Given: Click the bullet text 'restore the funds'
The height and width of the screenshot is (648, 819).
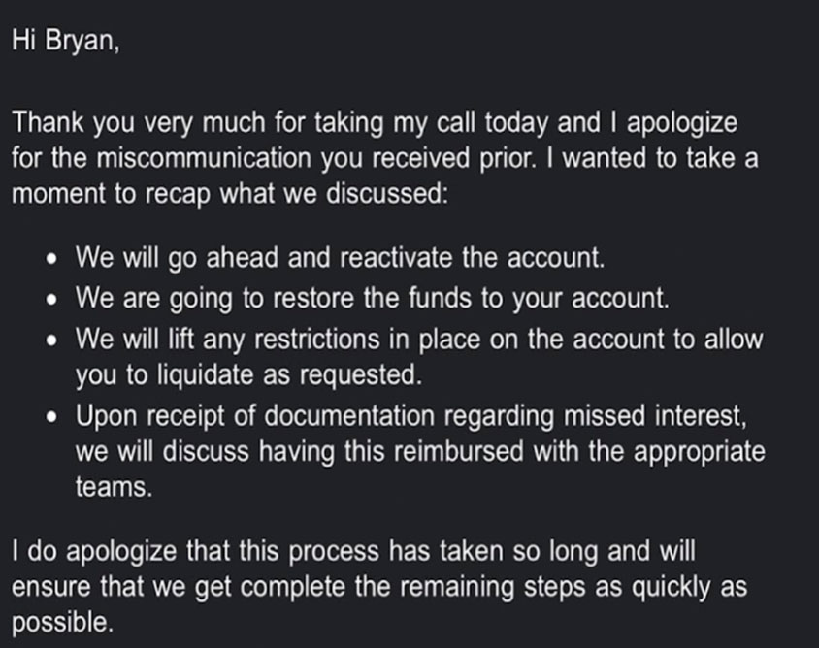Looking at the screenshot, I should (x=372, y=299).
